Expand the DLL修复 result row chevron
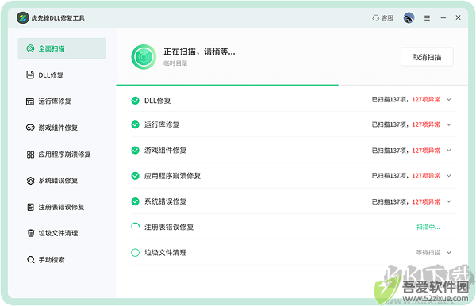The width and height of the screenshot is (476, 306). [449, 99]
